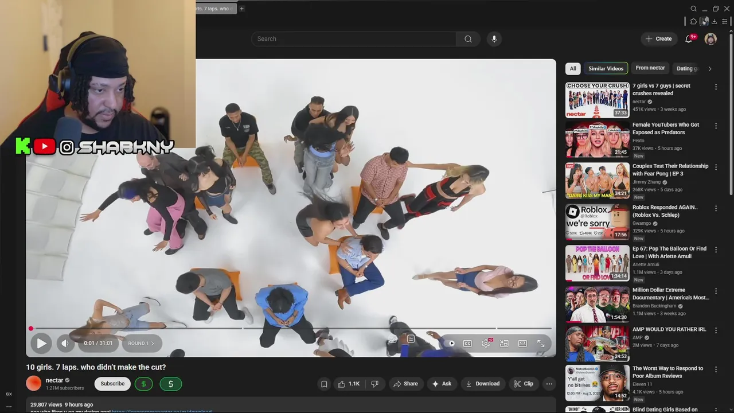This screenshot has height=413, width=734.
Task: Open options menu for Pop The Balloon video
Action: pyautogui.click(x=716, y=250)
